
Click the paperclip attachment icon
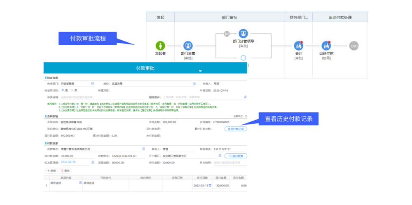click(246, 97)
